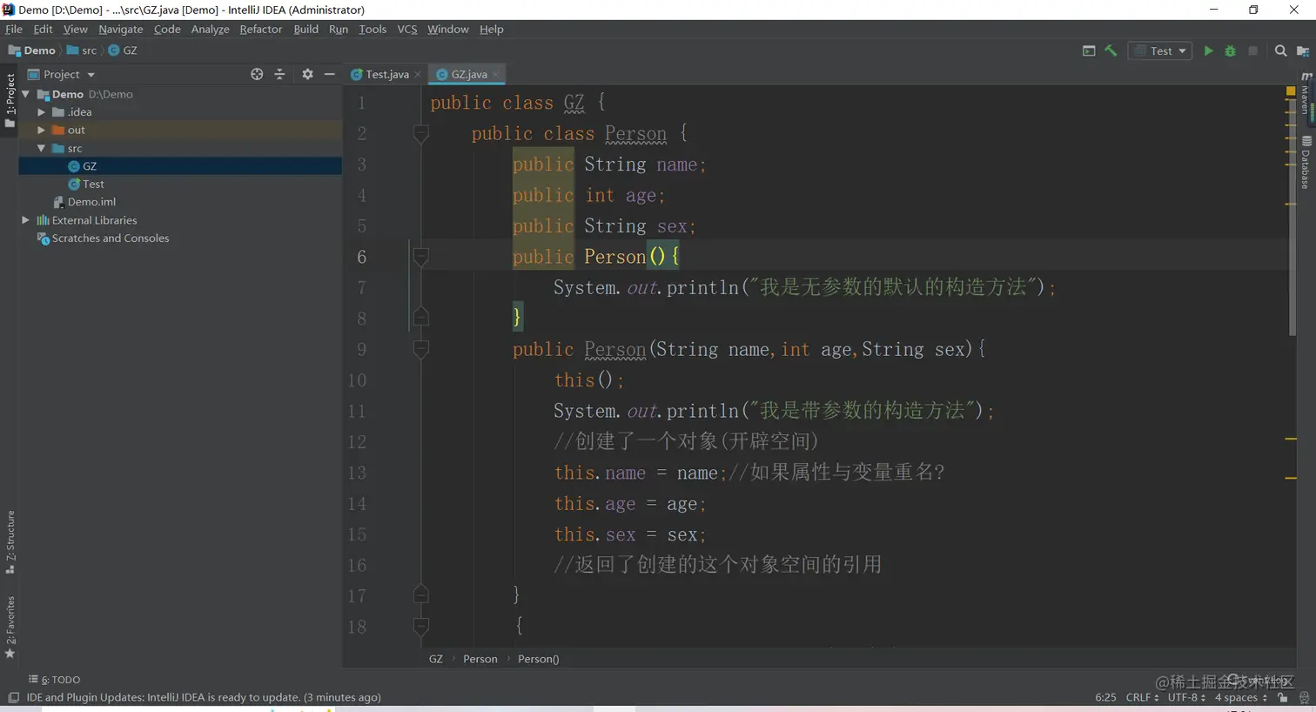Open Search Everywhere magnifier icon
Screen dimensions: 1316x712
pos(1280,50)
